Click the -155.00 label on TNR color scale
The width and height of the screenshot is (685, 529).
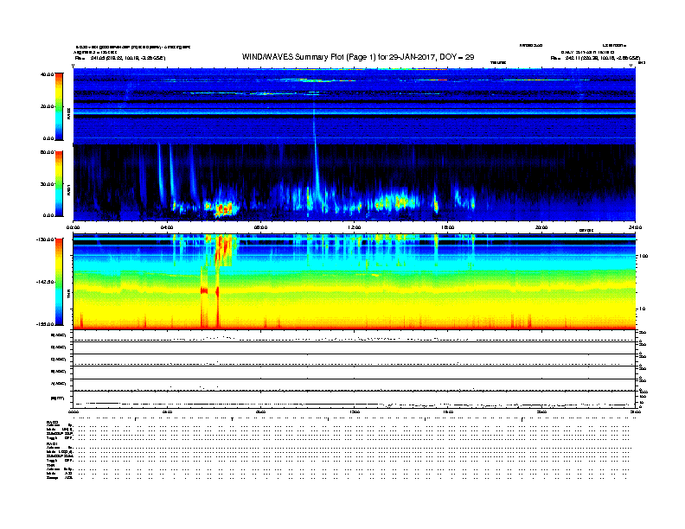tap(45, 324)
